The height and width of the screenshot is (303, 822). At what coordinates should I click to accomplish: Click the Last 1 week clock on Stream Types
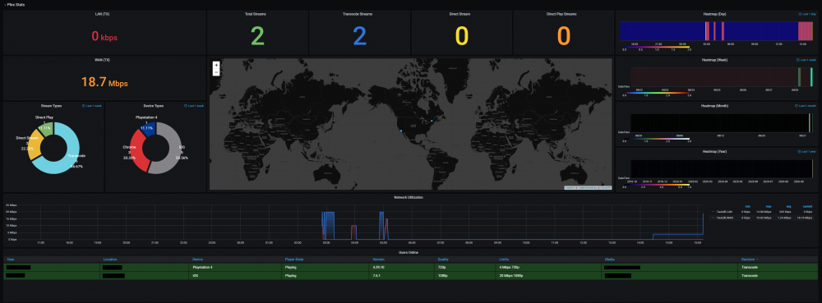coord(92,106)
